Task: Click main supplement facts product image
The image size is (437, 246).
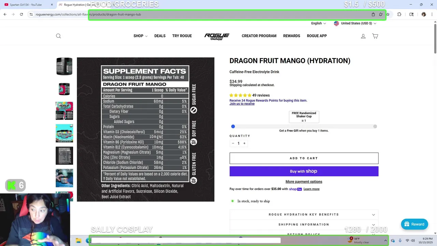Action: pyautogui.click(x=145, y=129)
